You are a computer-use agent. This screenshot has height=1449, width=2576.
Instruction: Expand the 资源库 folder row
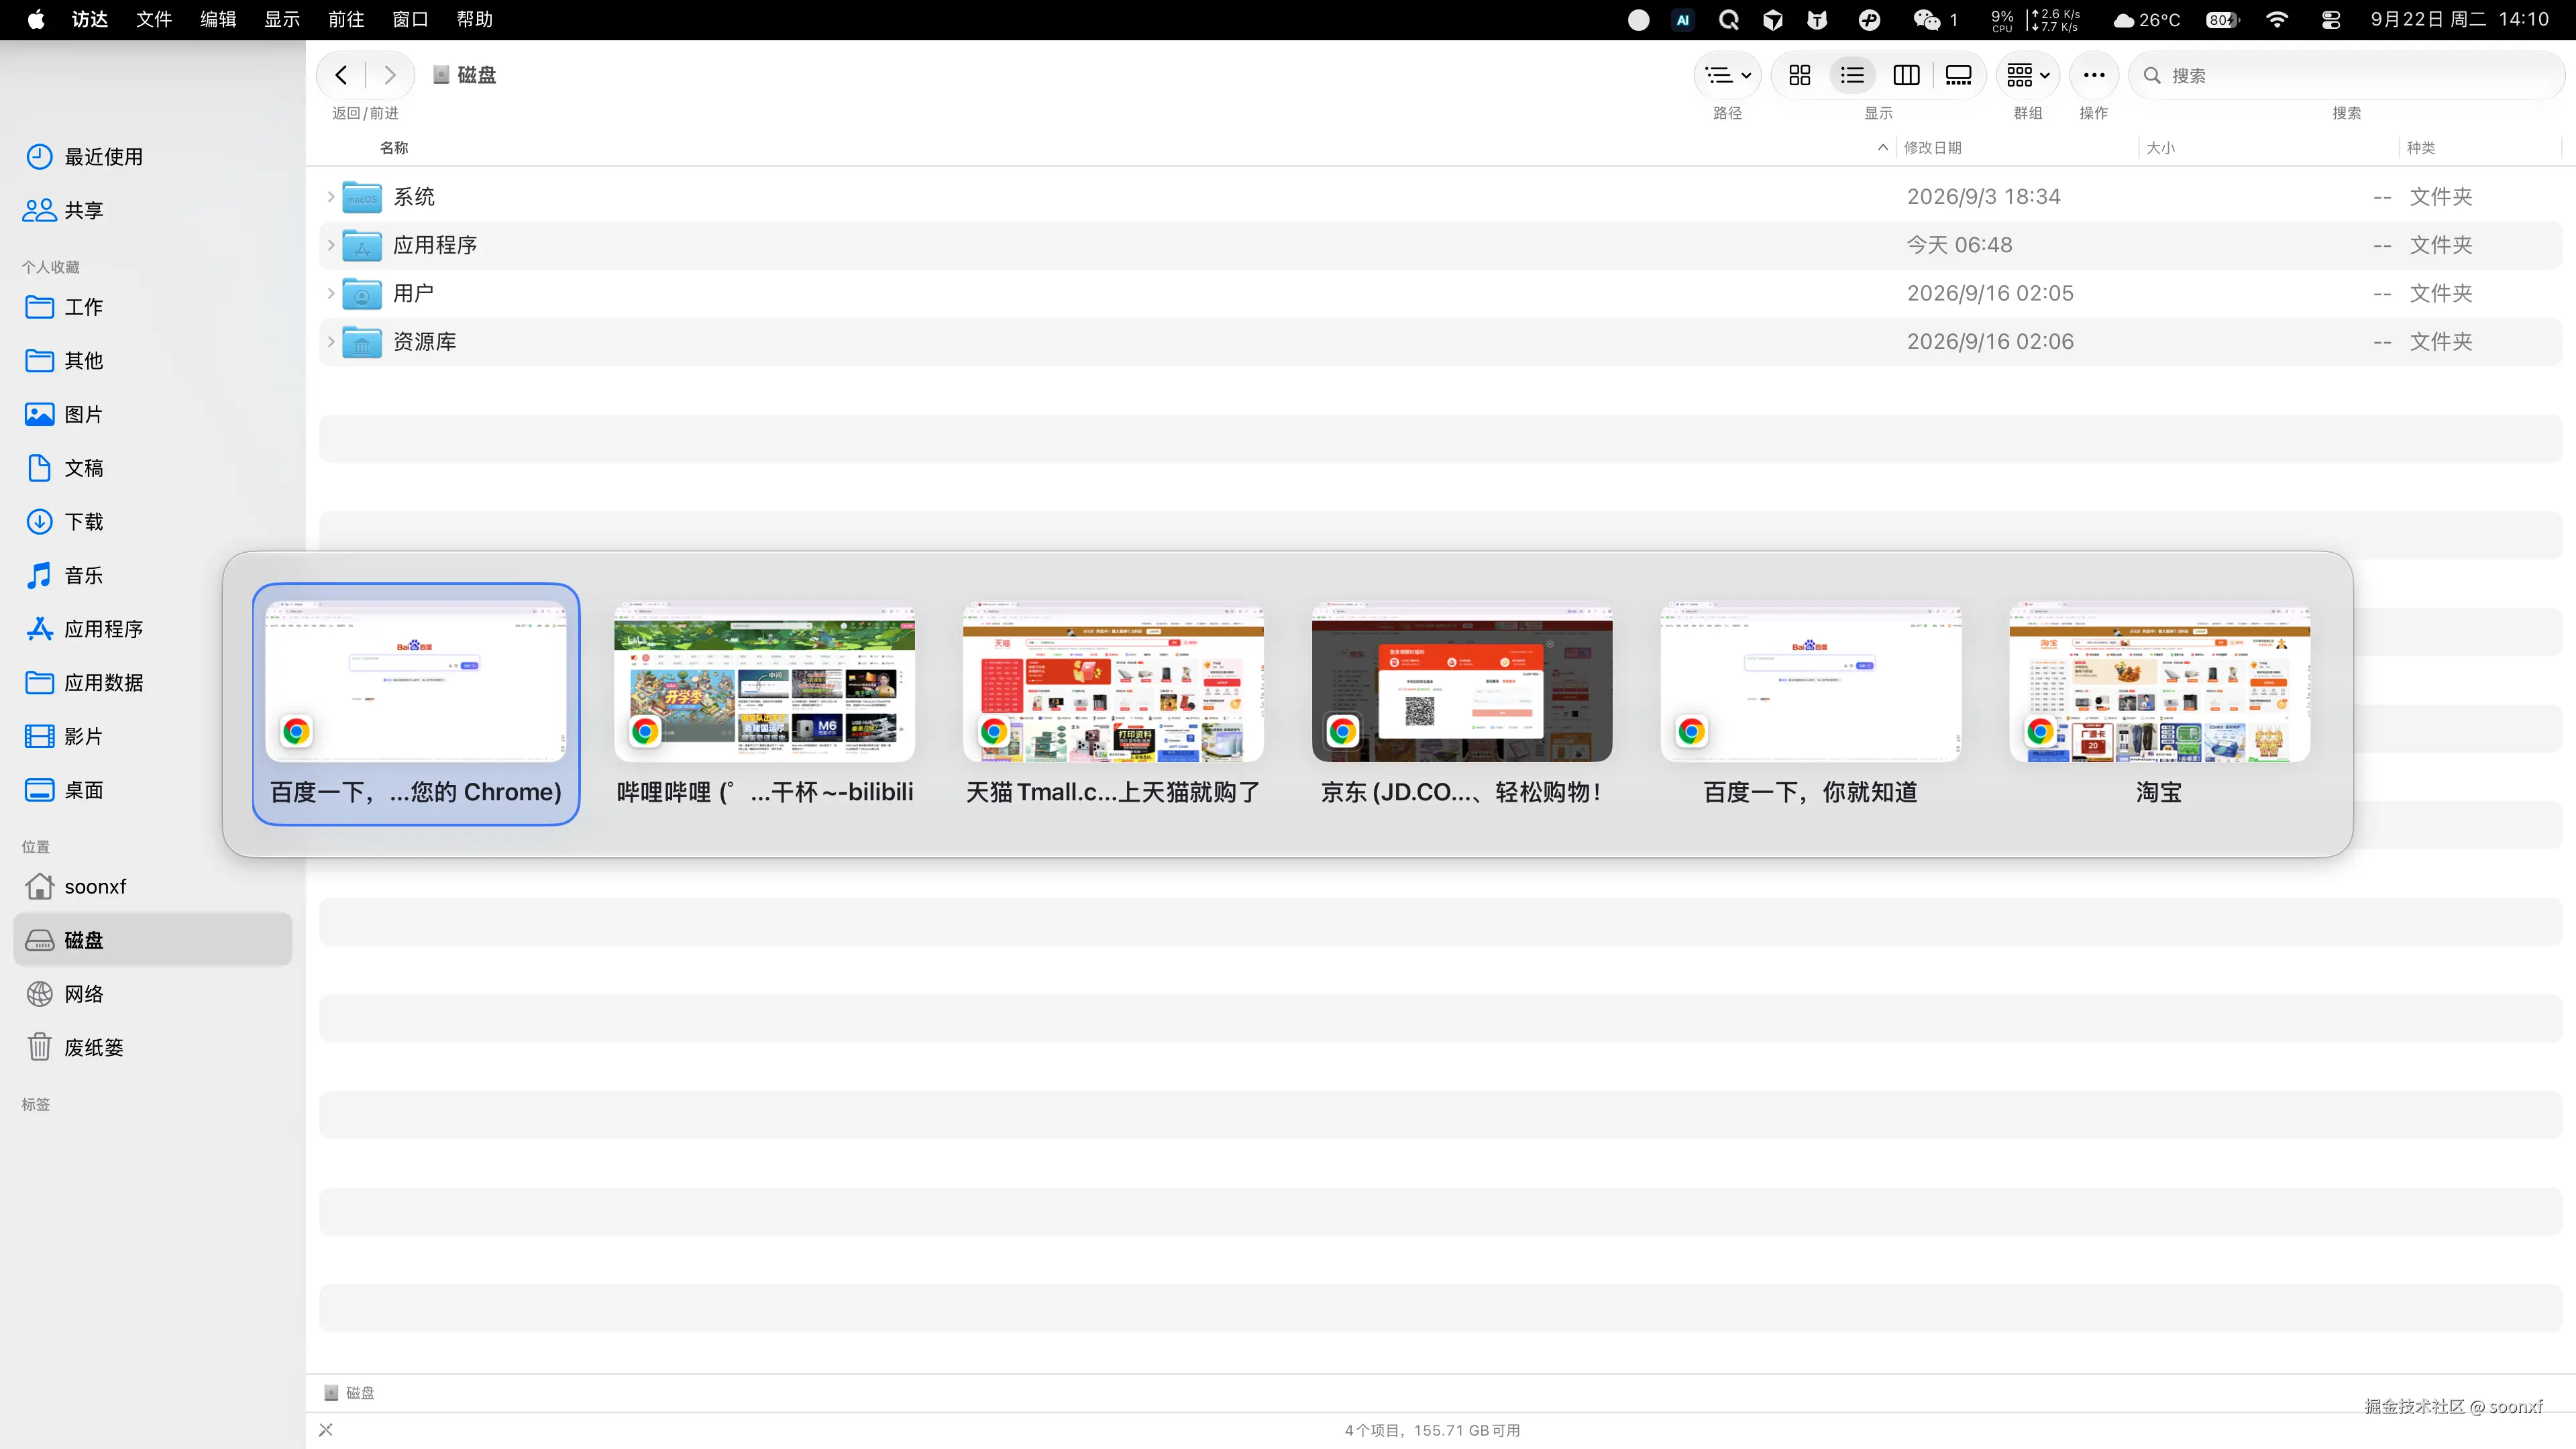[331, 341]
